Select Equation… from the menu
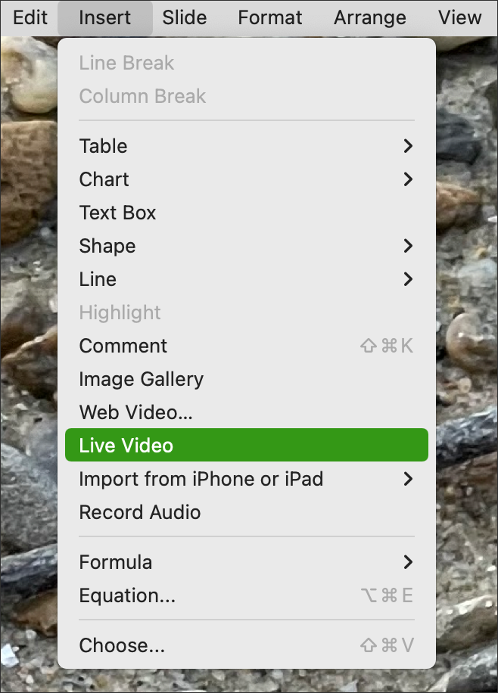Screen dimensions: 498x693 point(246,595)
